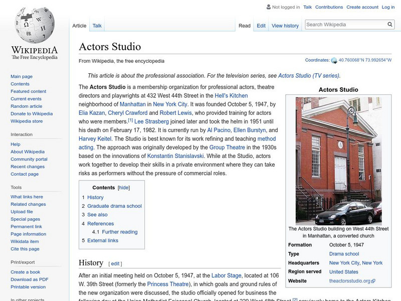Screen dimensions: 401x301
Task: Open the Contributions link at top
Action: (329, 7)
